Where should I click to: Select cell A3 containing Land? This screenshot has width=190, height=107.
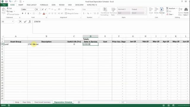[16, 44]
